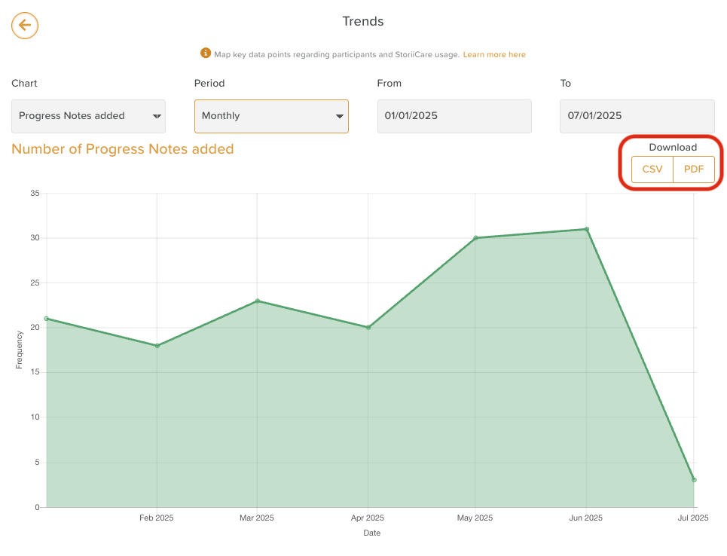Click the Jul 2025 data point on the line
The height and width of the screenshot is (556, 727).
tap(694, 480)
